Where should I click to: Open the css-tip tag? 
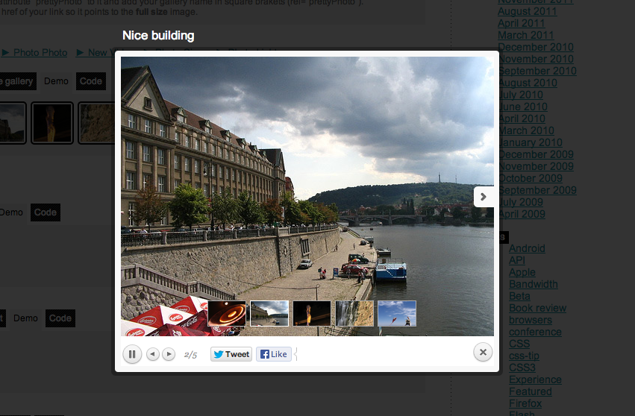coord(524,356)
